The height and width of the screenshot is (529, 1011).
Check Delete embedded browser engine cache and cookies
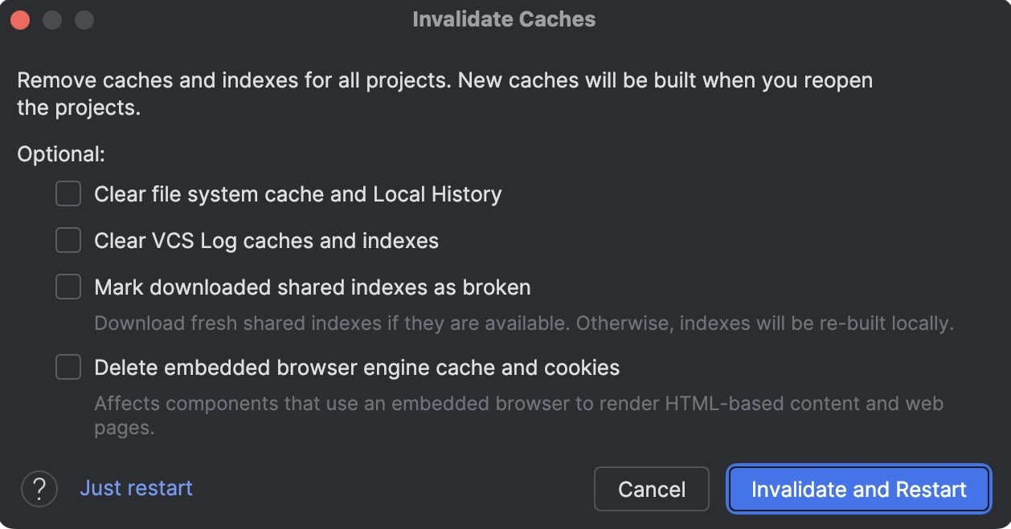(x=68, y=367)
